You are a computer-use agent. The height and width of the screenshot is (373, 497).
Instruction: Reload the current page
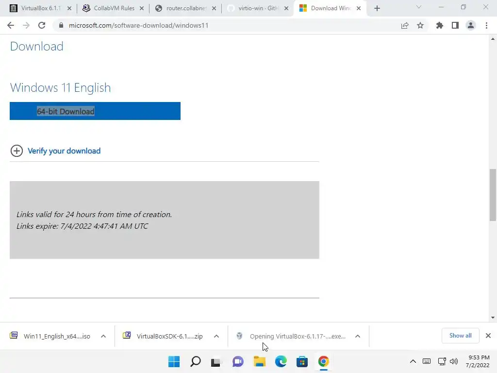[x=42, y=25]
